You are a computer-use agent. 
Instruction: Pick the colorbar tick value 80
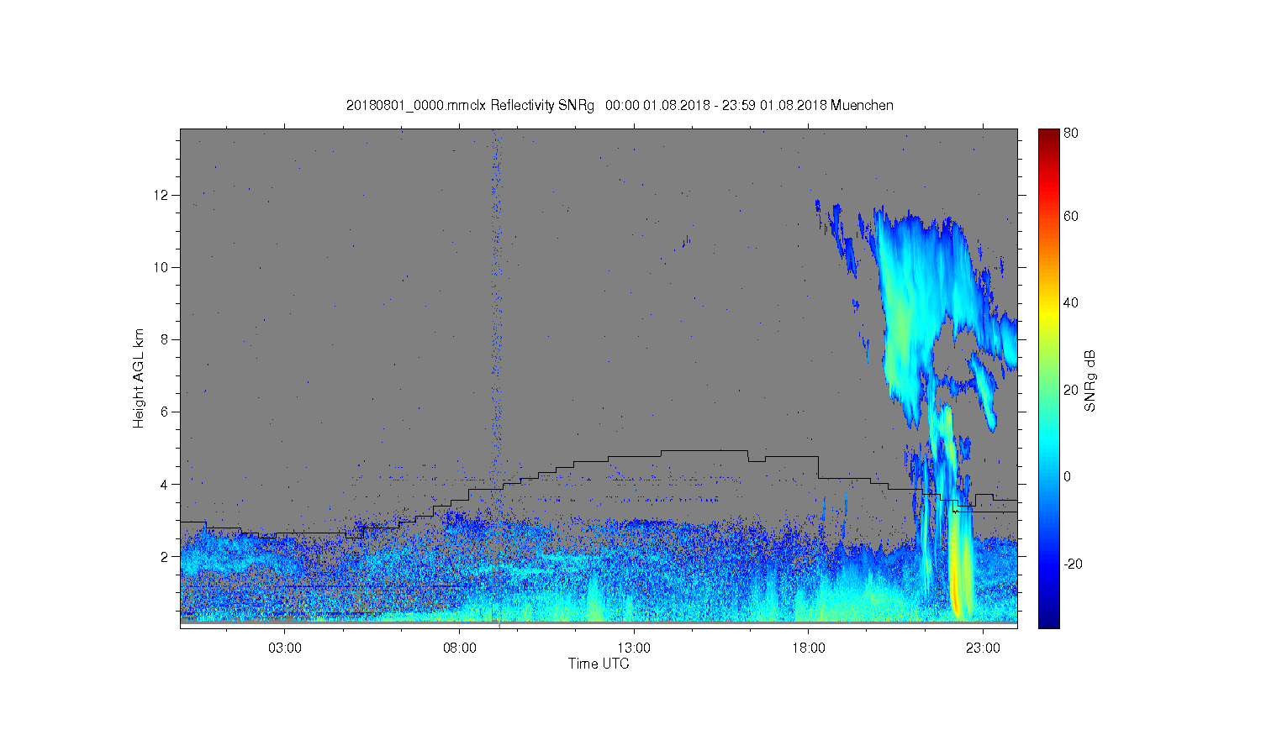click(x=1071, y=133)
